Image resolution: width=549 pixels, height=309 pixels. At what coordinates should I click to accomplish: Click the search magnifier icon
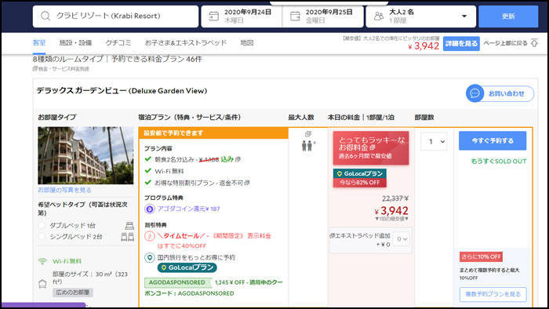point(45,16)
